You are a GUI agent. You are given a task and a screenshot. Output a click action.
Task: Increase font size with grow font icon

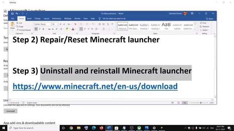pyautogui.click(x=61, y=24)
